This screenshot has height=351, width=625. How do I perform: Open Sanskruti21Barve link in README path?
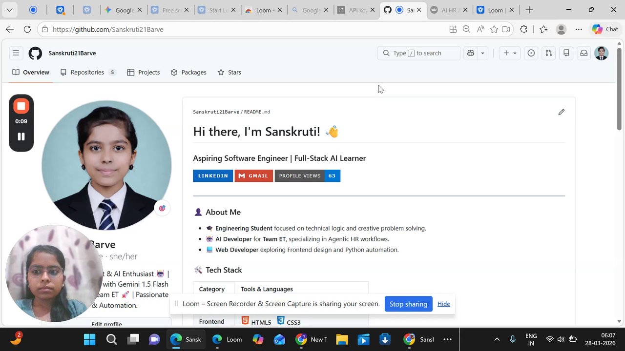point(216,112)
